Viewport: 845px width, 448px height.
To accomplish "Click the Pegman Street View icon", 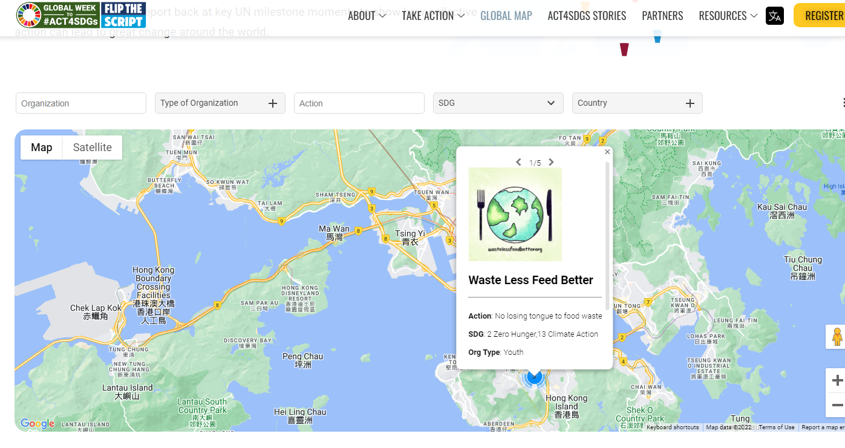I will point(837,337).
